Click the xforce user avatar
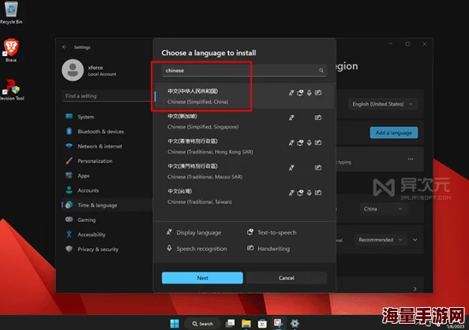This screenshot has height=330, width=469. pos(73,70)
